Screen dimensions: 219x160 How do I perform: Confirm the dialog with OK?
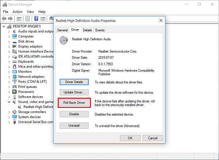(130, 138)
